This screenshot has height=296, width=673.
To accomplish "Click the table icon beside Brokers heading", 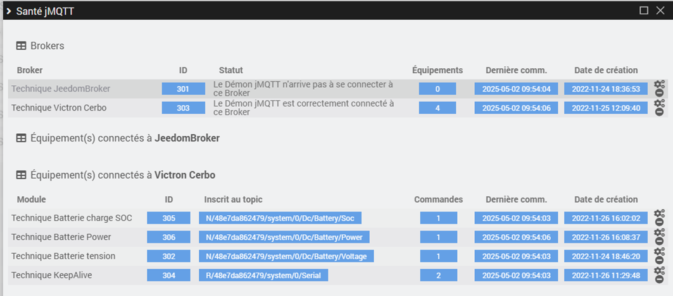I will coord(21,46).
